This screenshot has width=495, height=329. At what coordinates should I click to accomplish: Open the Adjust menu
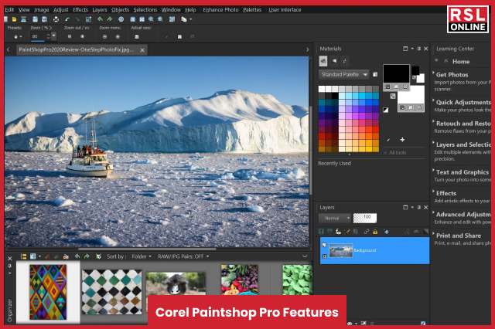pyautogui.click(x=60, y=10)
